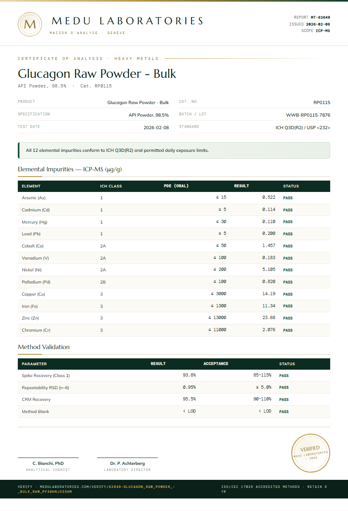The image size is (348, 511).
Task: Select the issued date 2026-02-08 in header
Action: 318,24
